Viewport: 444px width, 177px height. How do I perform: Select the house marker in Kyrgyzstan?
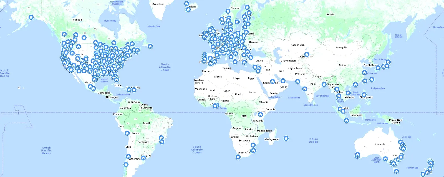click(307, 54)
